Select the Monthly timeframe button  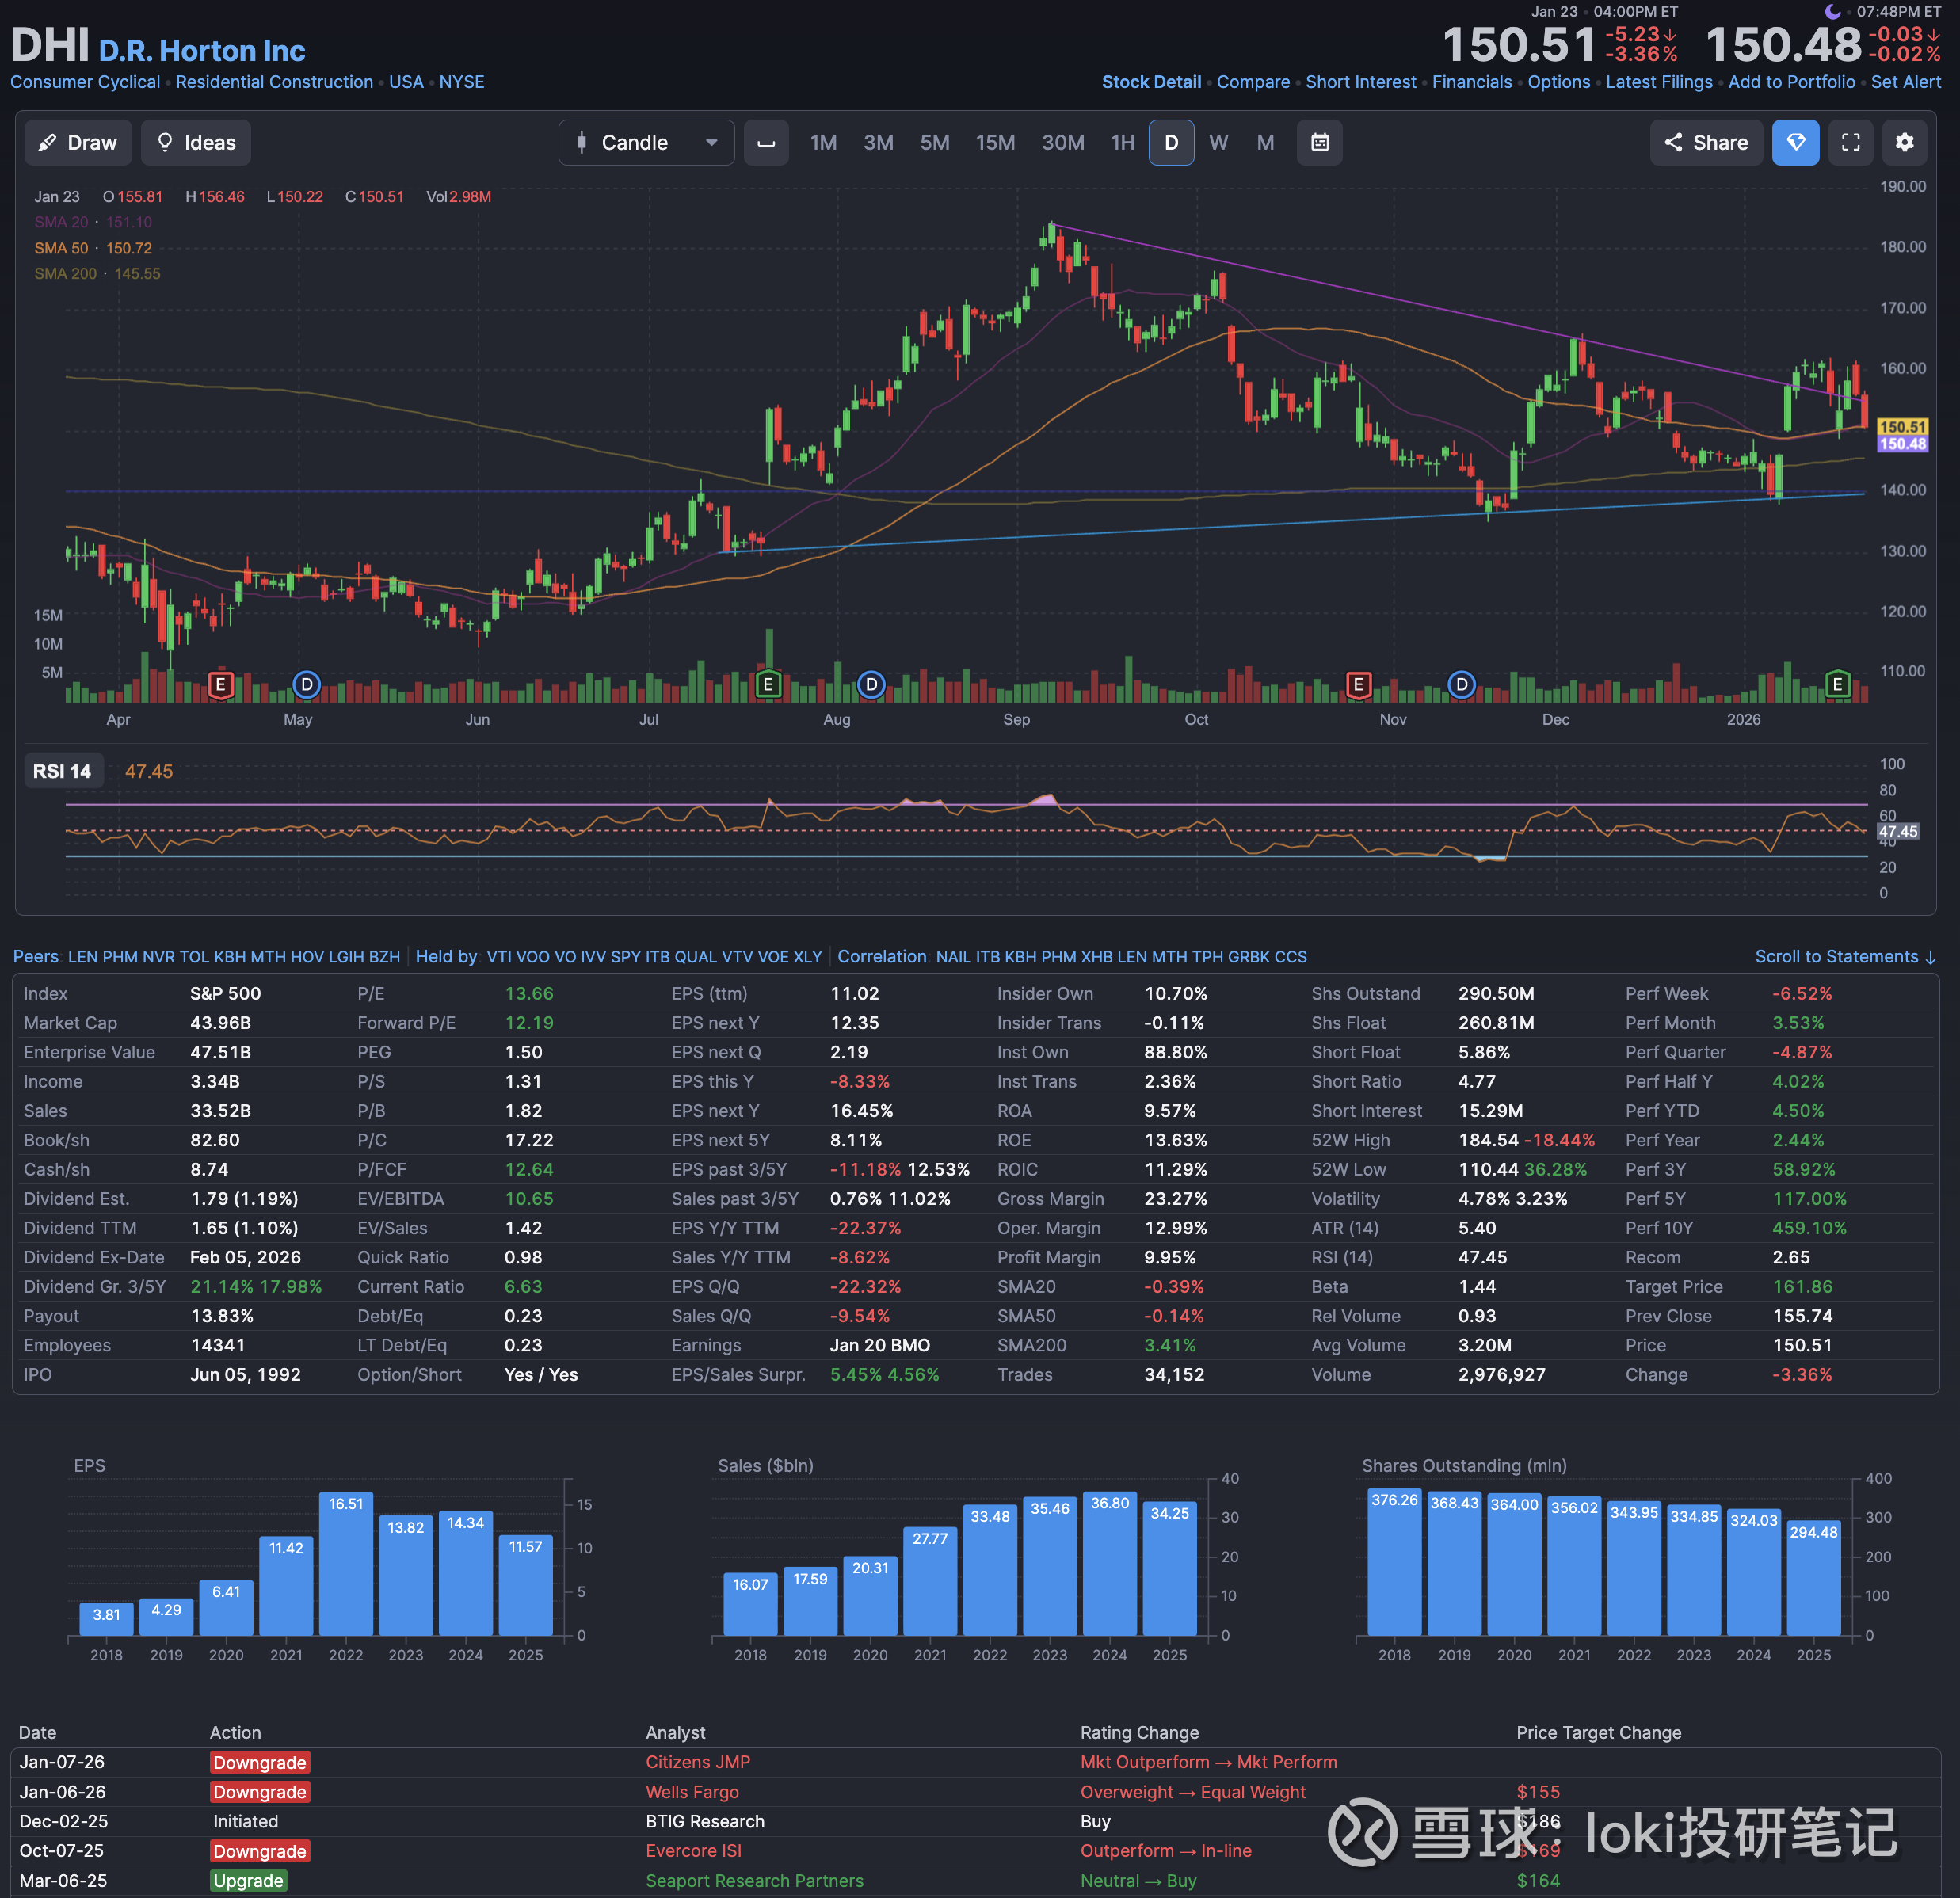click(x=1265, y=143)
